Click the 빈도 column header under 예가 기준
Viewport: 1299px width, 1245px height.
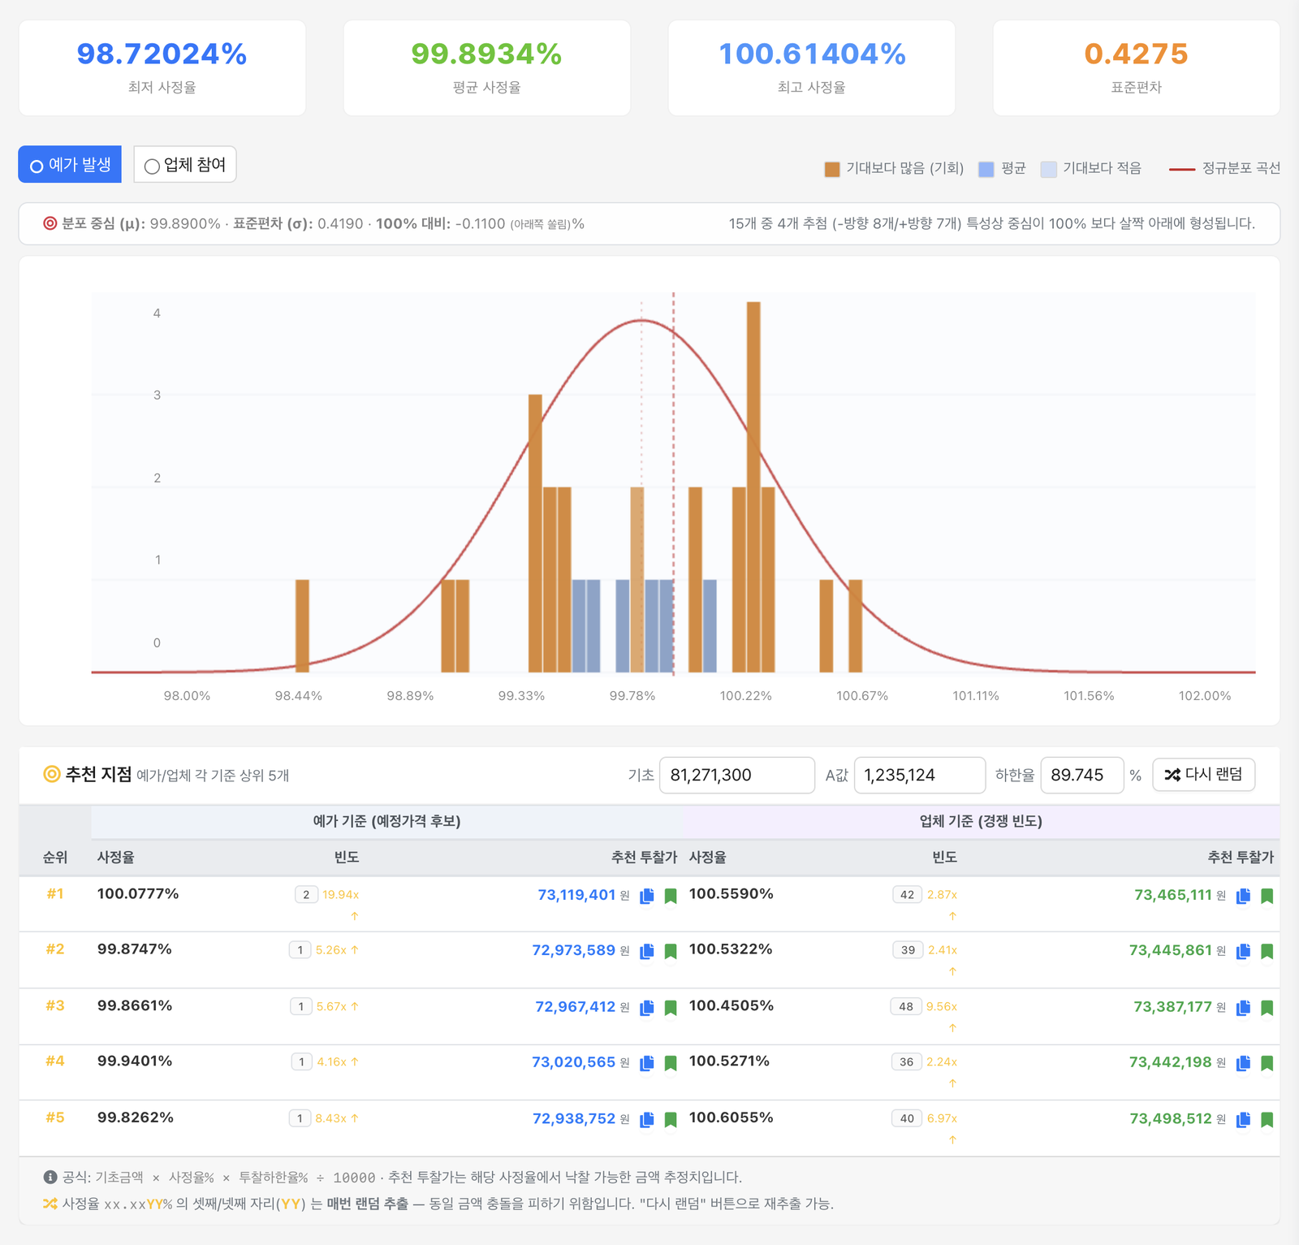pos(347,858)
